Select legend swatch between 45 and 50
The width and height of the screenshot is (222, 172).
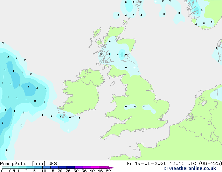[x=103, y=167]
